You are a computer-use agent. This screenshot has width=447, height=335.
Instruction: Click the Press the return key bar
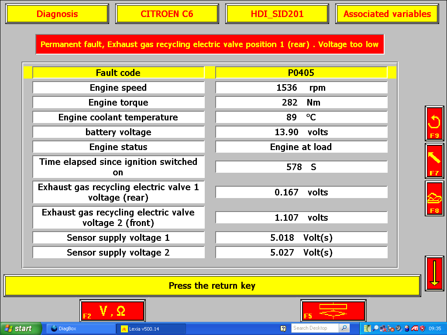pos(213,285)
